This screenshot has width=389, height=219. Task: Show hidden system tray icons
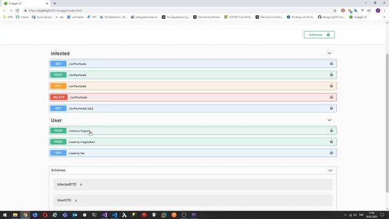pyautogui.click(x=345, y=215)
